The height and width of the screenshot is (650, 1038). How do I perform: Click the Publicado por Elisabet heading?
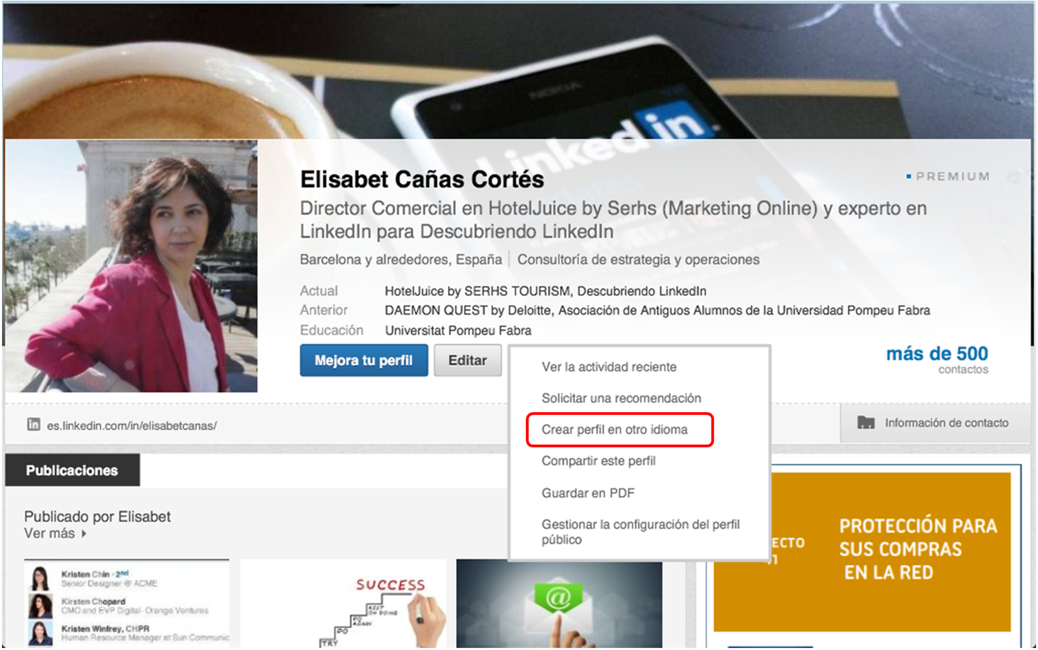coord(98,517)
